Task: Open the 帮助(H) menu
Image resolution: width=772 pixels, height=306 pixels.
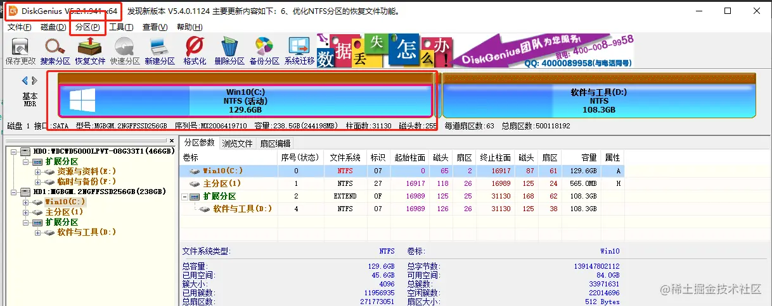Action: click(189, 27)
